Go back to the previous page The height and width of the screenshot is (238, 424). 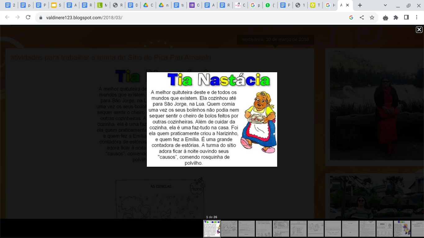pos(7,18)
